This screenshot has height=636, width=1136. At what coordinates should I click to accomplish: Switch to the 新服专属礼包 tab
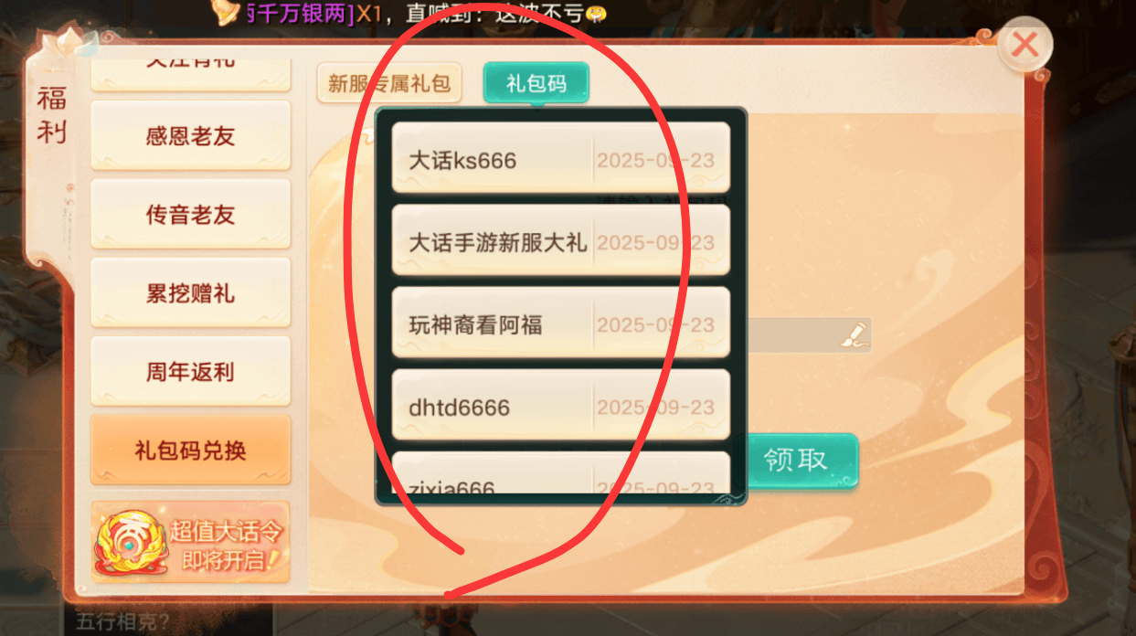tap(389, 84)
